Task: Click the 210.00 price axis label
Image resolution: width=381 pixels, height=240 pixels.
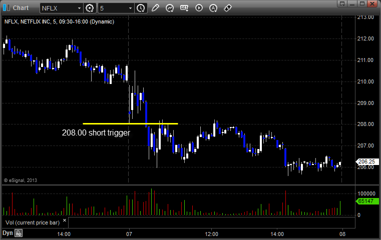Action: pyautogui.click(x=365, y=81)
